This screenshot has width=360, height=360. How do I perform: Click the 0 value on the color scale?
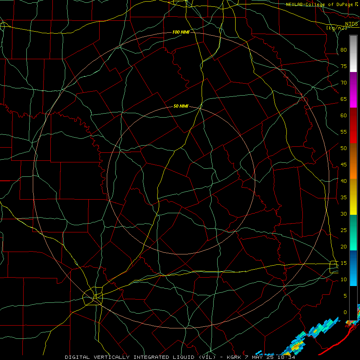pos(345,312)
